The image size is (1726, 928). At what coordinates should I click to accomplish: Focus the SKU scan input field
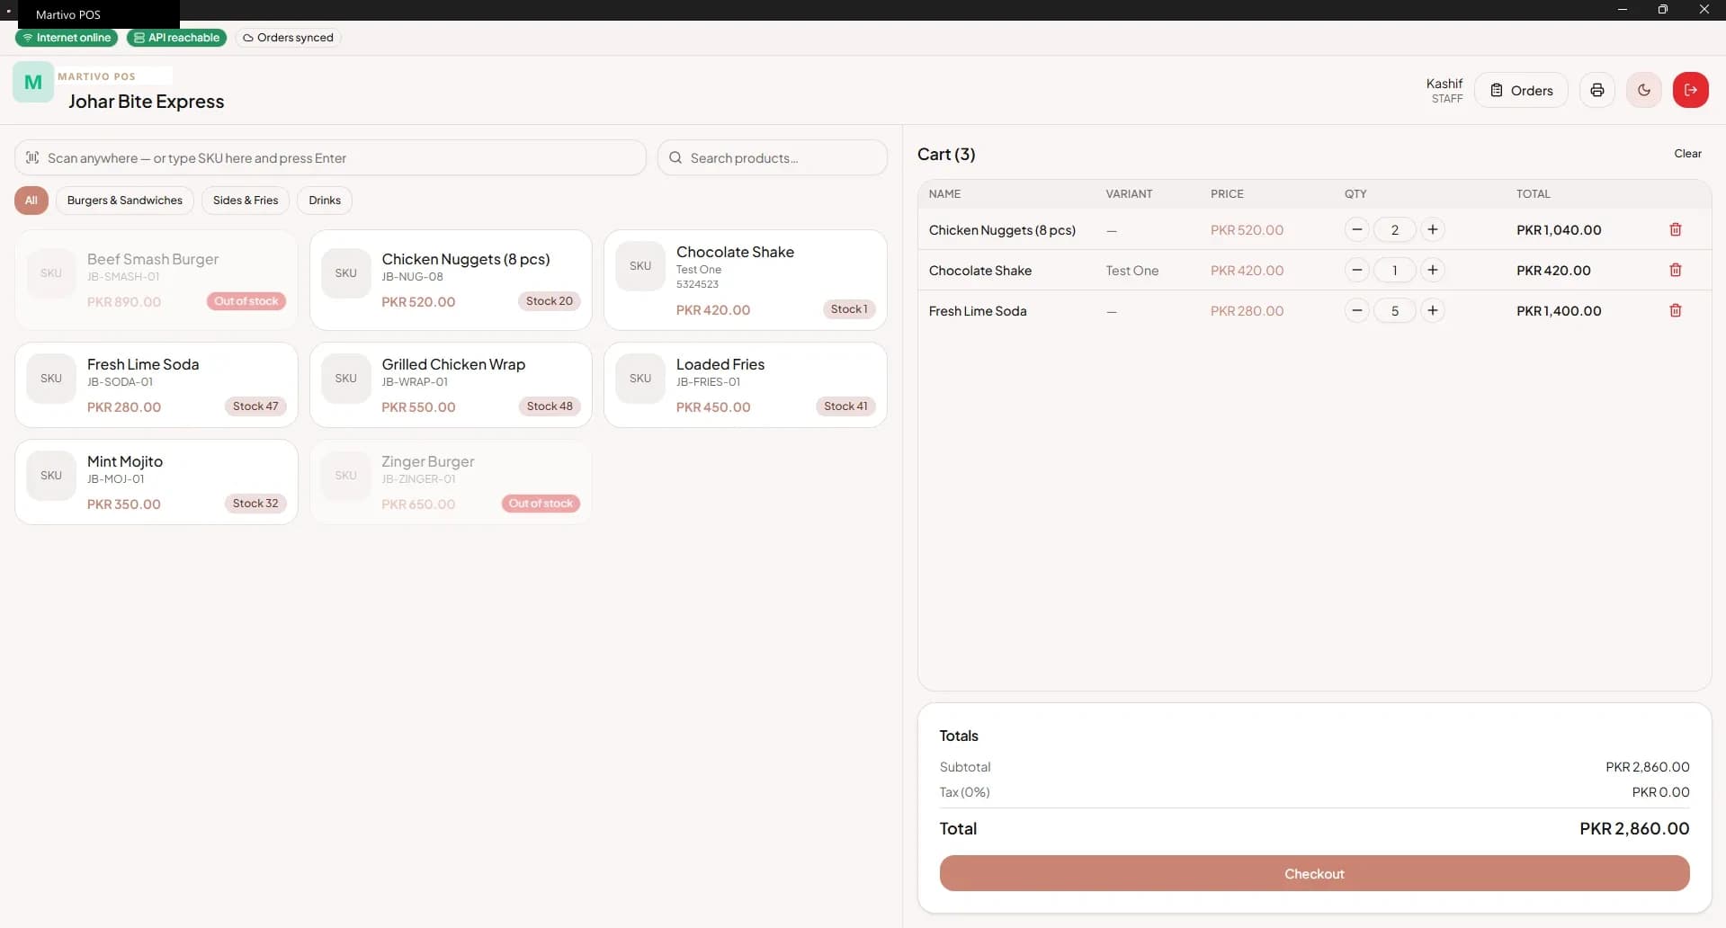click(330, 158)
